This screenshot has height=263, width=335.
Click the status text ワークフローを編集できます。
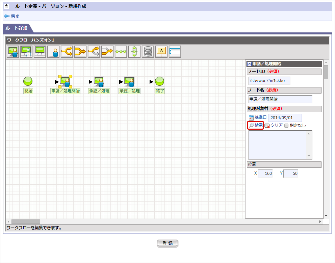[34, 228]
